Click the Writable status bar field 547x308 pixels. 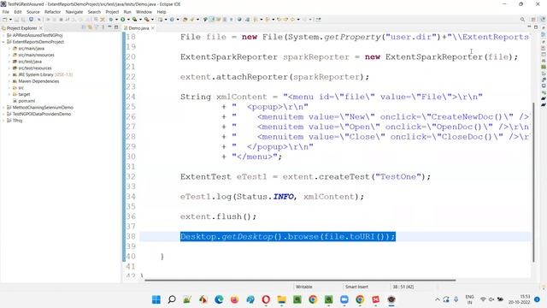[304, 287]
